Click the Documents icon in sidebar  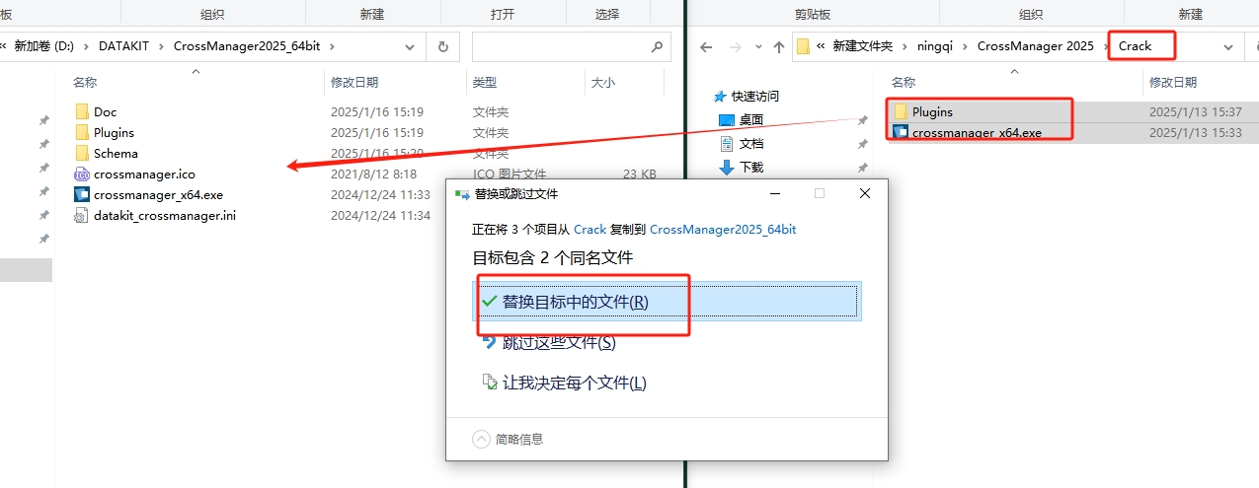727,143
